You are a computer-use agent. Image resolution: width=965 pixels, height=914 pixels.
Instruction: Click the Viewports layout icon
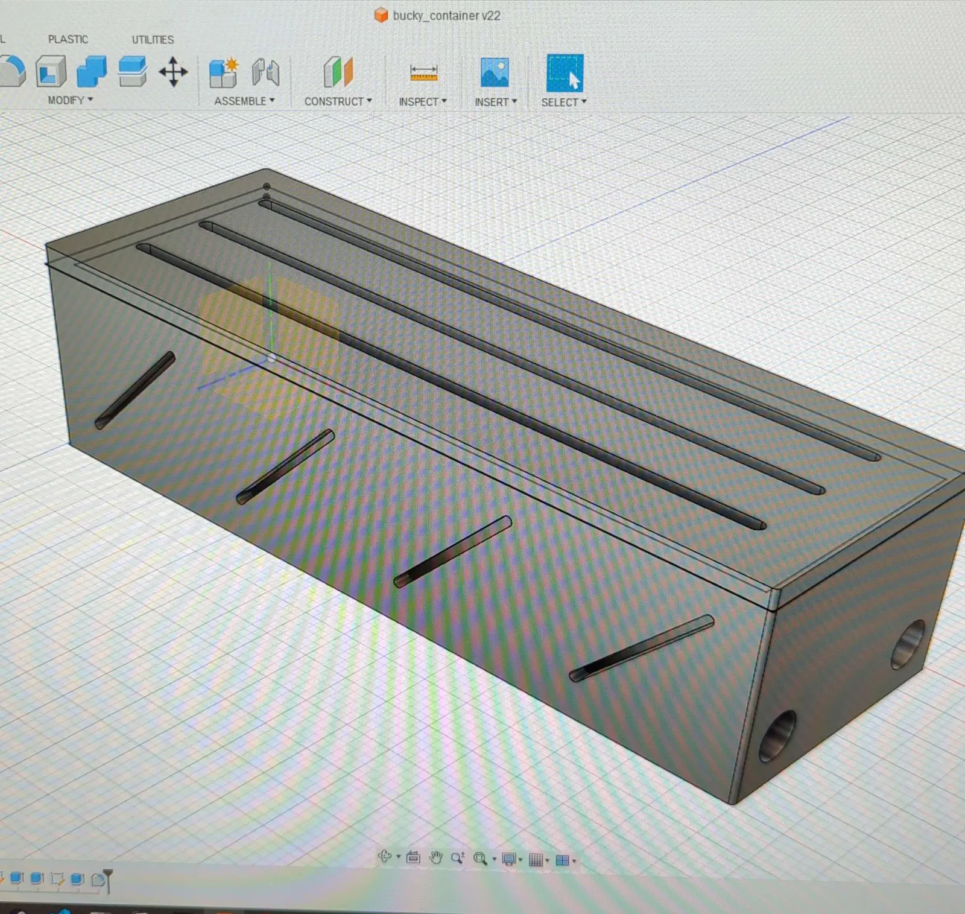[562, 860]
